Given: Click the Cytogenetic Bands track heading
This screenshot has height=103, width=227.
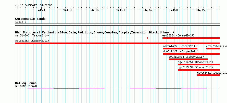Looking at the screenshot, I should coord(30,19).
